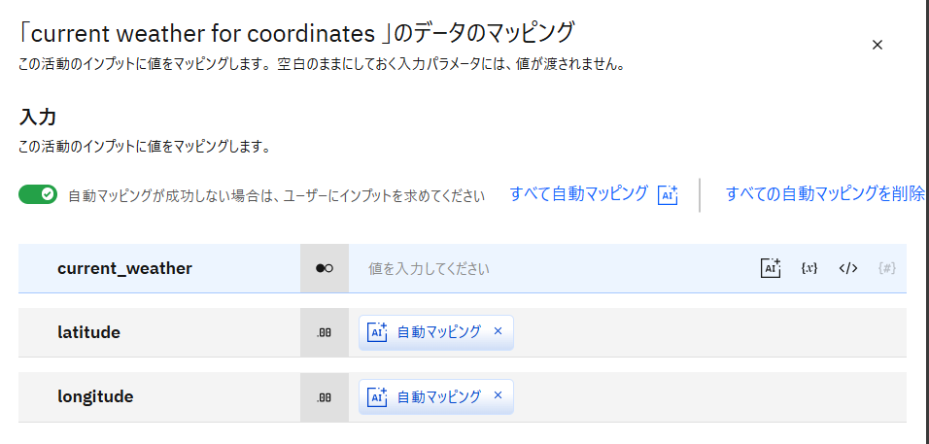Click the {#} icon in current_weather row
This screenshot has width=929, height=444.
(x=886, y=269)
